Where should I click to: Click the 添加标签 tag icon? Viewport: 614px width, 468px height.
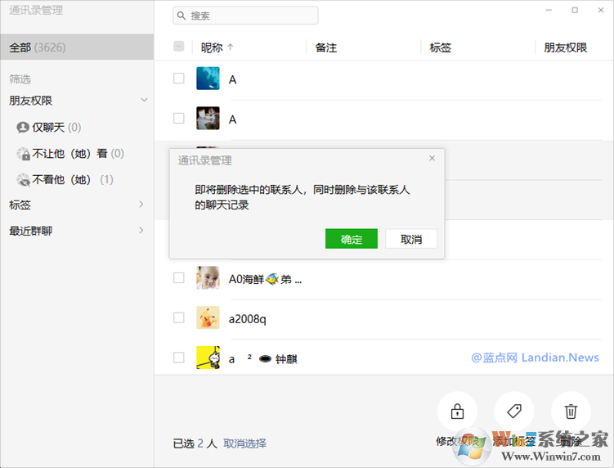click(513, 412)
